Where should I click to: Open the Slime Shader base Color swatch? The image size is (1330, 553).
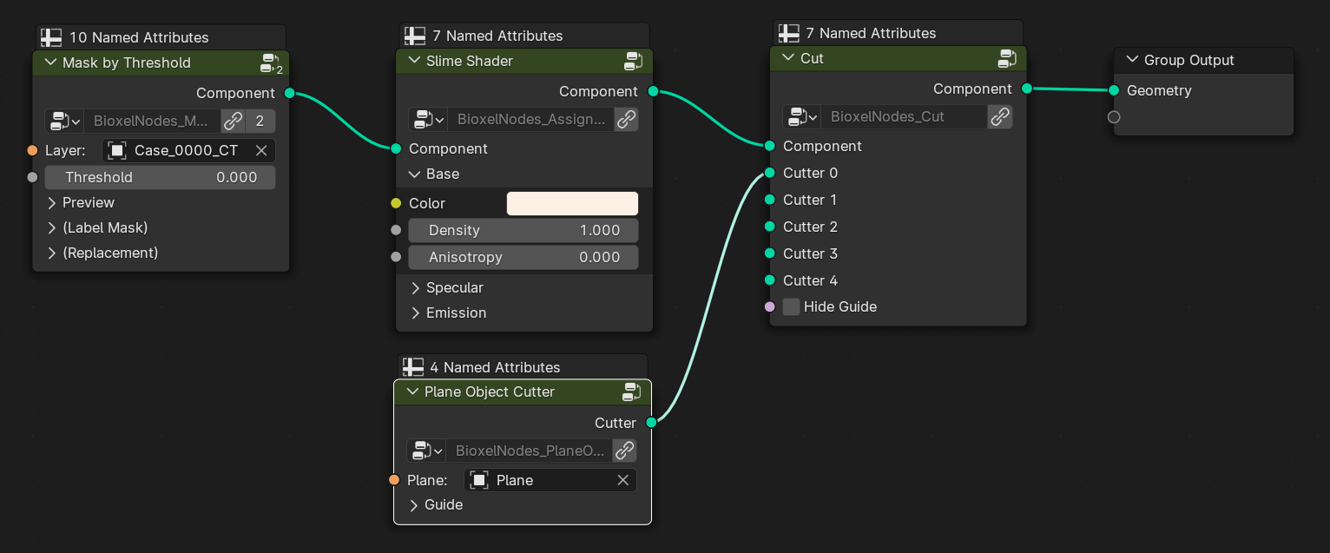[572, 203]
